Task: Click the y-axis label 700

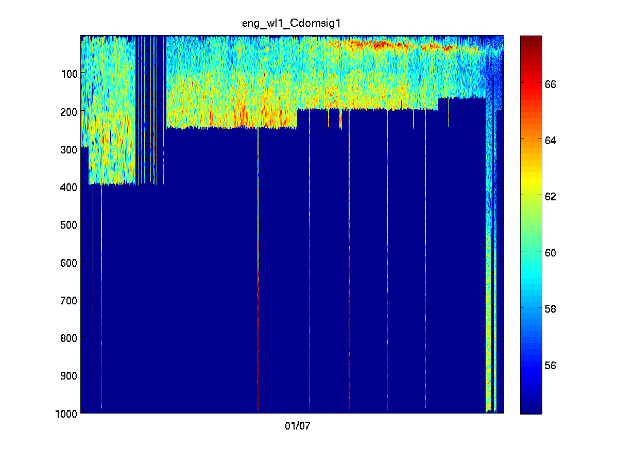Action: 68,300
